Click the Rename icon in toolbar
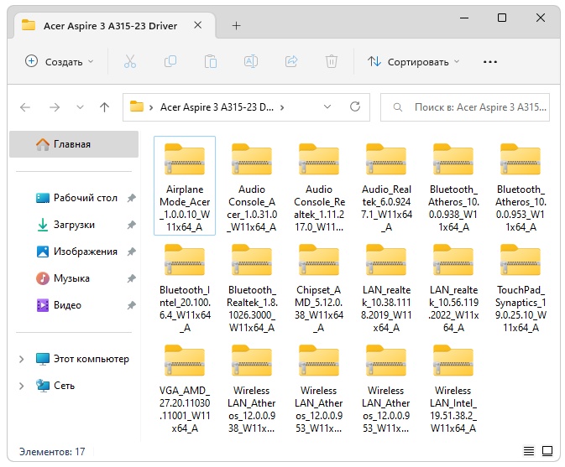This screenshot has height=467, width=565. pos(250,61)
